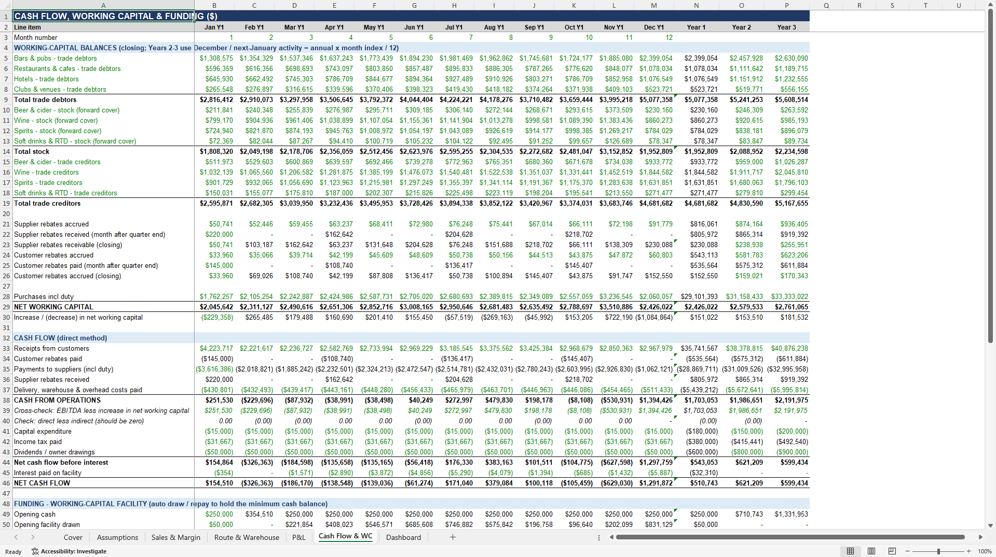Viewport: 996px width, 557px height.
Task: Select the 'Dec Y1' column heading cell
Action: click(x=653, y=27)
